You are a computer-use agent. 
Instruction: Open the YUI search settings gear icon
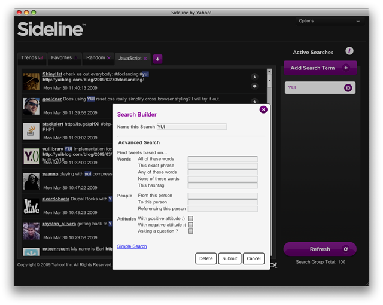click(x=348, y=87)
